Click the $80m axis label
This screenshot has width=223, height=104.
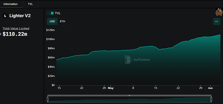(x=51, y=48)
